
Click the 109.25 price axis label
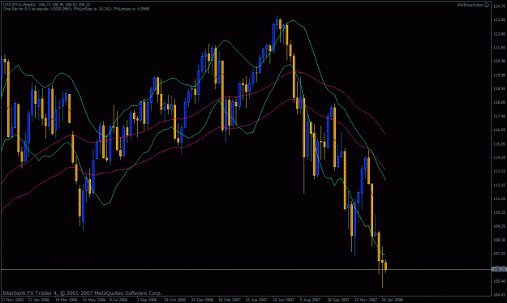(499, 226)
